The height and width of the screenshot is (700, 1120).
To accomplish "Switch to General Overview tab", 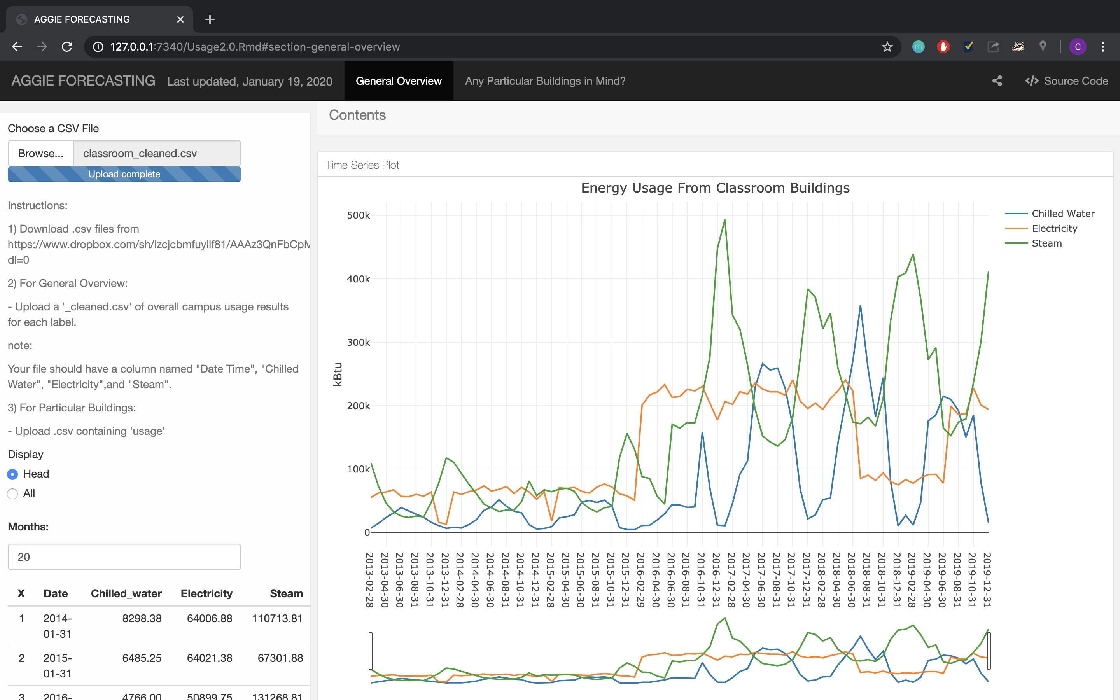I will click(399, 81).
